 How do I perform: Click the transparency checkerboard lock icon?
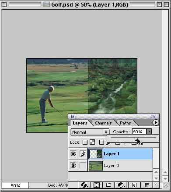[x=92, y=142]
